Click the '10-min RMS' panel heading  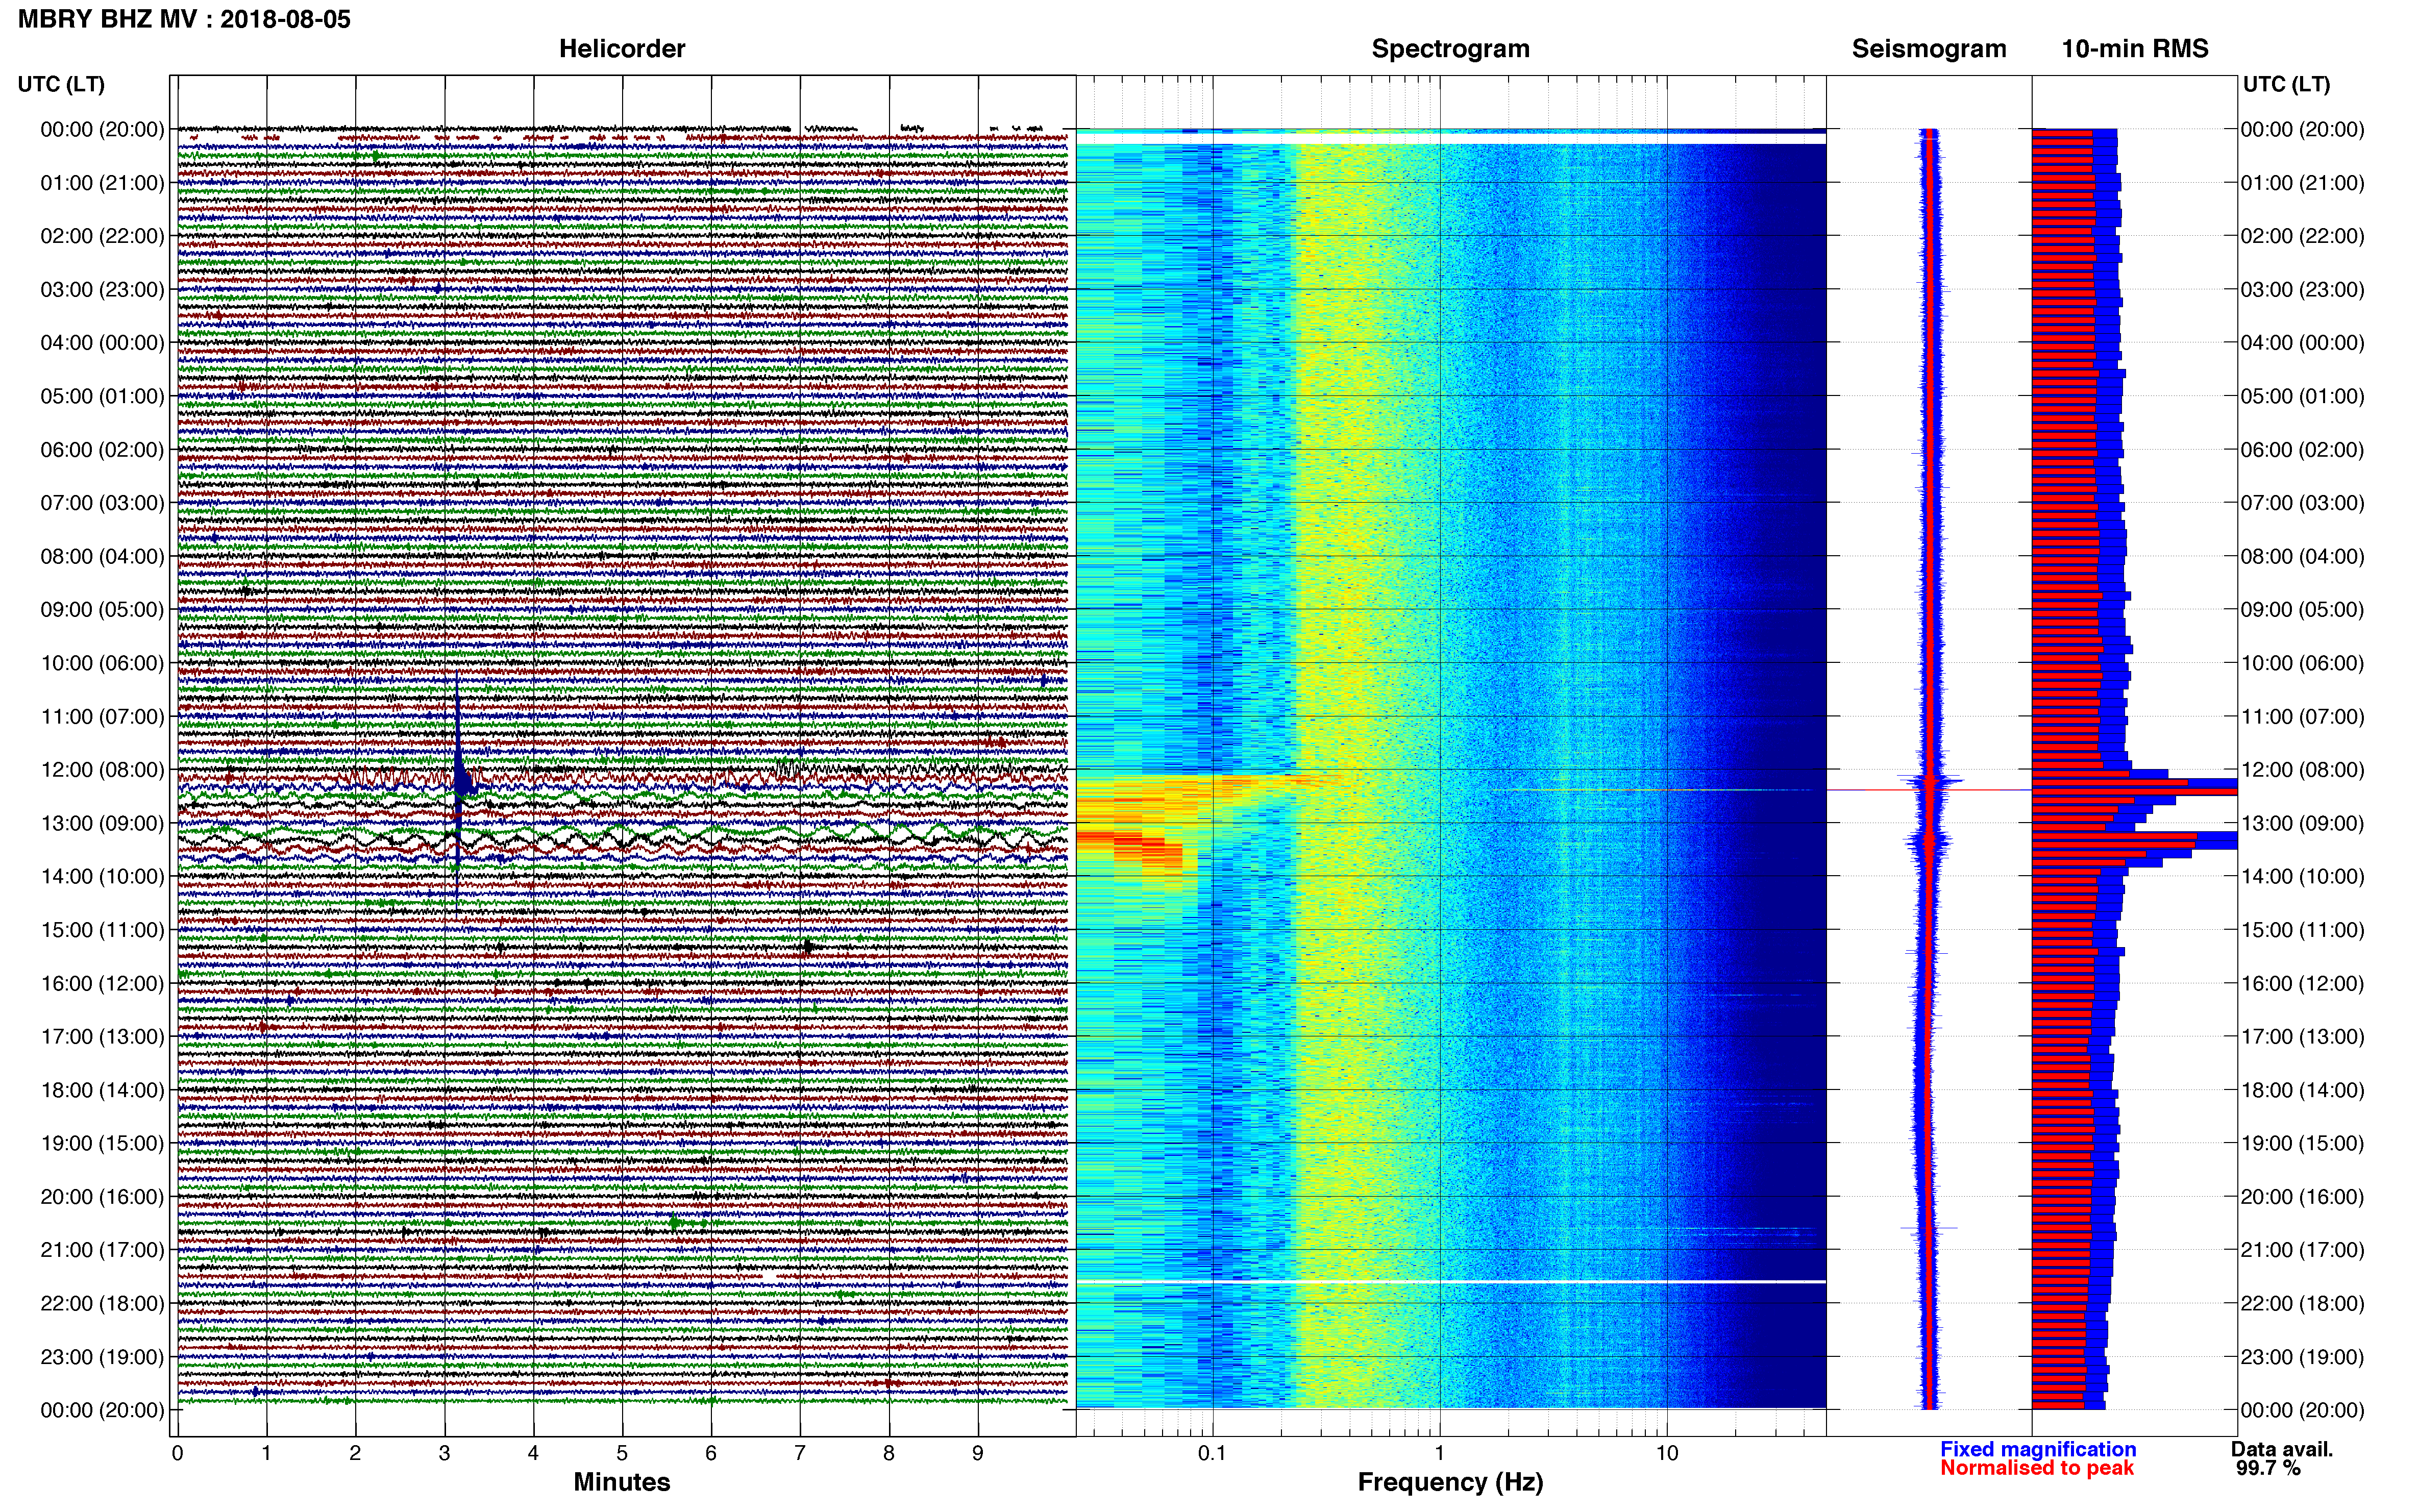click(2135, 48)
